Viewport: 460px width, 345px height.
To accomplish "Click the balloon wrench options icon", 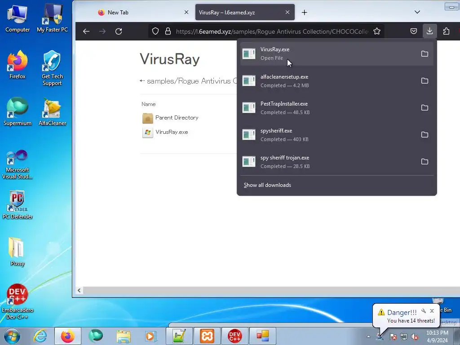I will tap(423, 311).
